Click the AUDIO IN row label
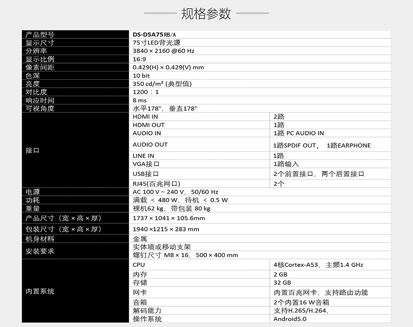The width and height of the screenshot is (413, 327). point(147,133)
